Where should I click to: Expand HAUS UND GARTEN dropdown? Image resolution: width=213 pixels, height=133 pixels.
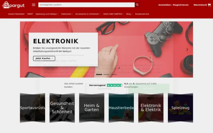click(x=113, y=14)
